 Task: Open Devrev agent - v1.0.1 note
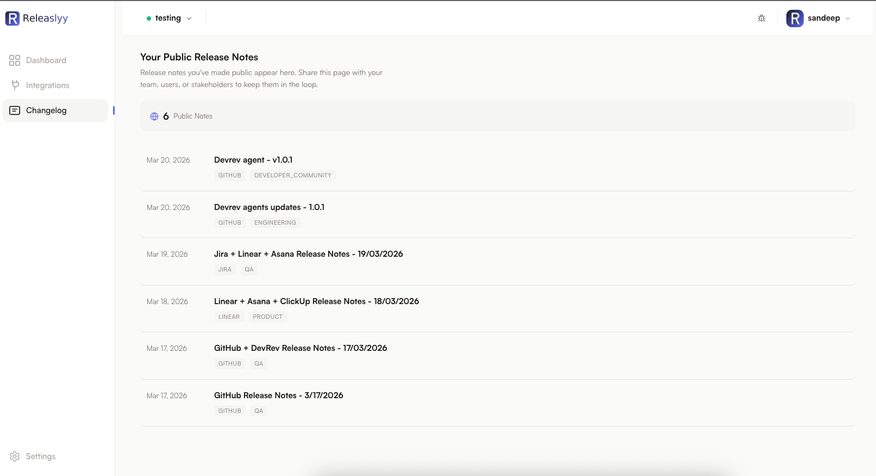[x=253, y=160]
